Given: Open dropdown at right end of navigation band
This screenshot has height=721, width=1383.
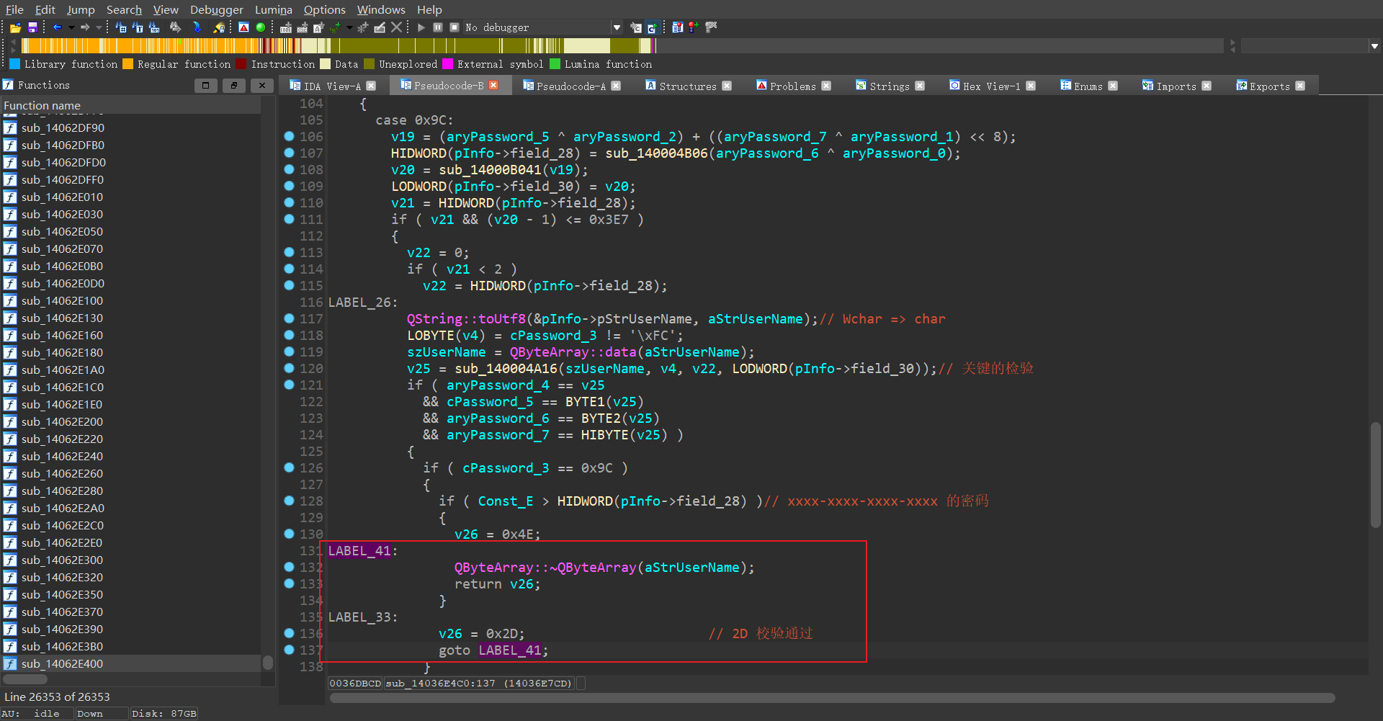Looking at the screenshot, I should (1374, 46).
